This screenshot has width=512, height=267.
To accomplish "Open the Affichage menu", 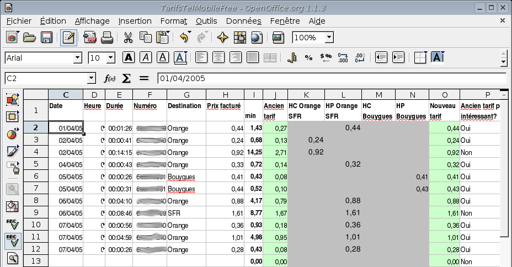I will click(x=92, y=21).
